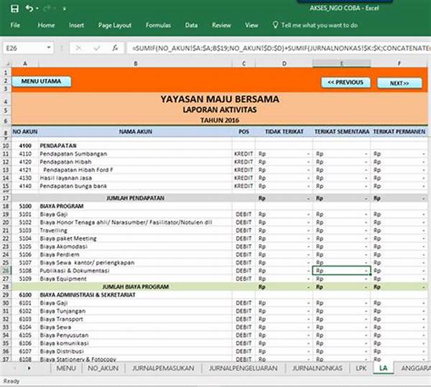Open the Formulas ribbon tab

click(x=158, y=25)
